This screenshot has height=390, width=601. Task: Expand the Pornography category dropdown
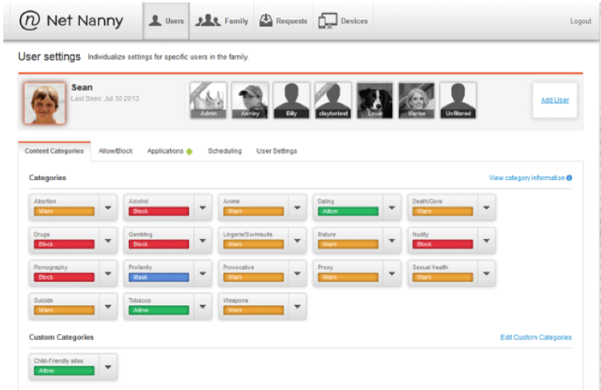coord(108,274)
